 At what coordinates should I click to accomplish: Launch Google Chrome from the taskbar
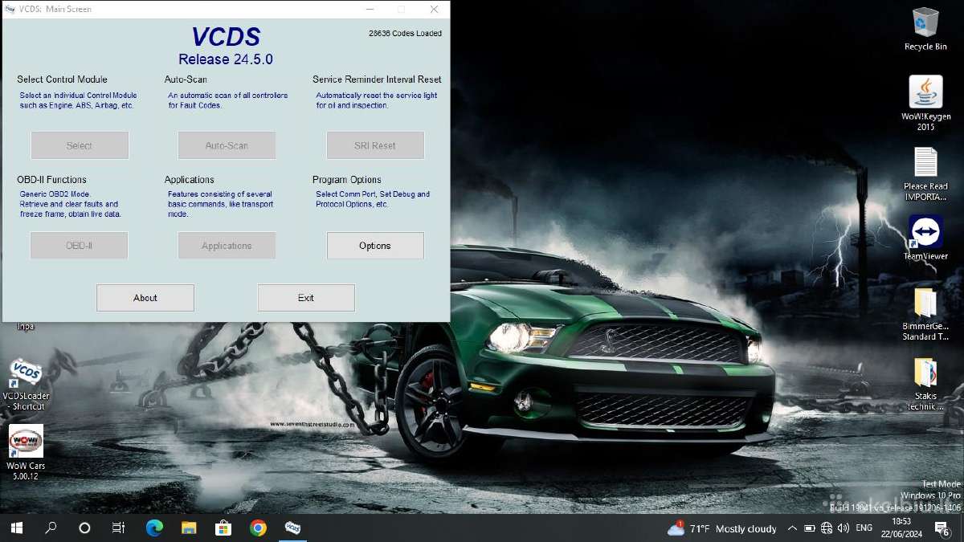pos(258,528)
